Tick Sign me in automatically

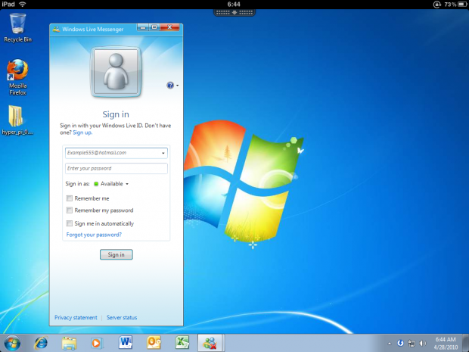(x=70, y=223)
